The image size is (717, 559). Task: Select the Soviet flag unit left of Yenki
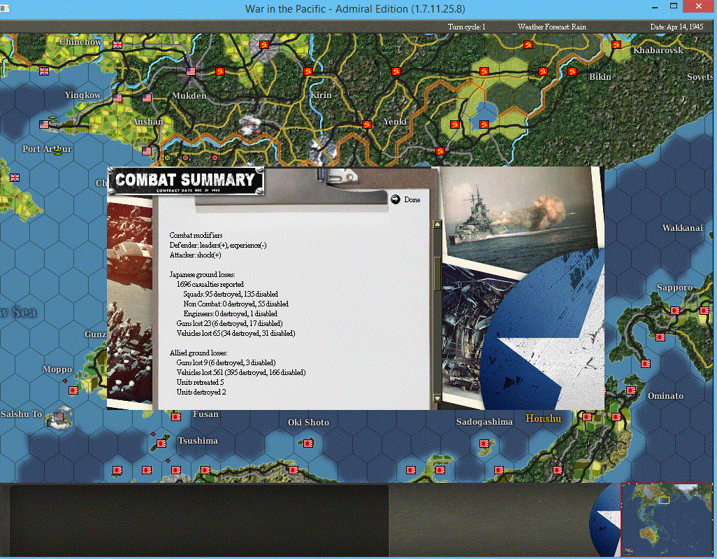pos(366,124)
